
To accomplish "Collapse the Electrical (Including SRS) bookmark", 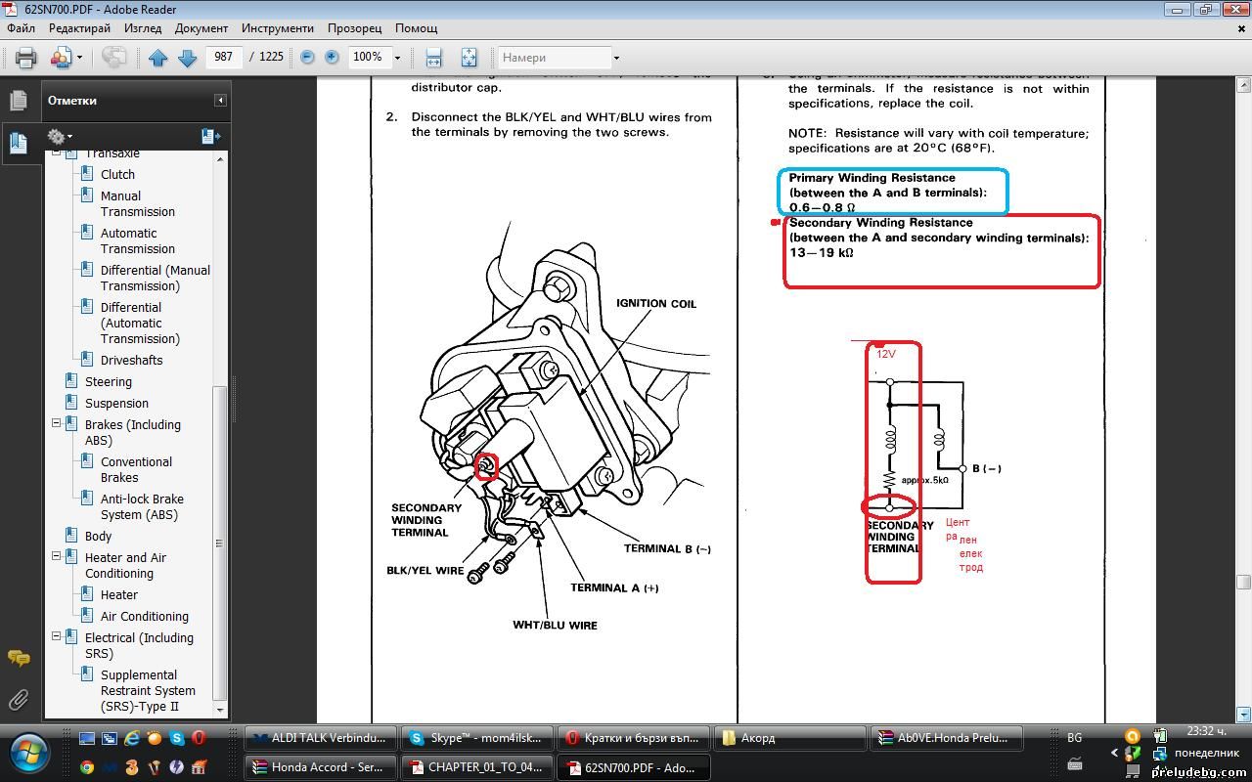I will point(57,637).
